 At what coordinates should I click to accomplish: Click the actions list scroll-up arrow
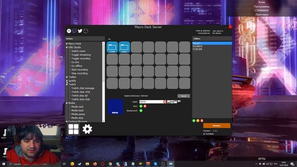pyautogui.click(x=103, y=43)
